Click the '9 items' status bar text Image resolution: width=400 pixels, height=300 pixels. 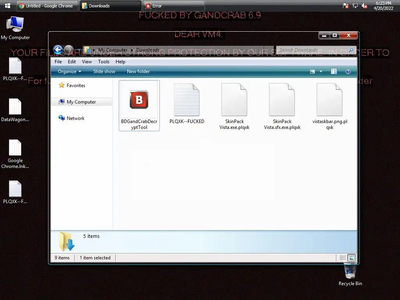point(62,258)
